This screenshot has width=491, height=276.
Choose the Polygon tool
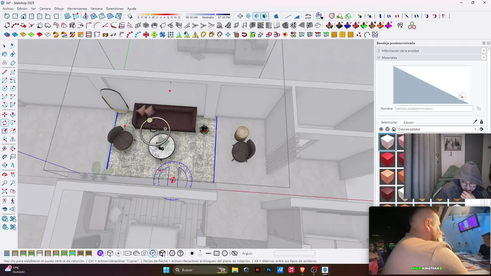(13, 89)
